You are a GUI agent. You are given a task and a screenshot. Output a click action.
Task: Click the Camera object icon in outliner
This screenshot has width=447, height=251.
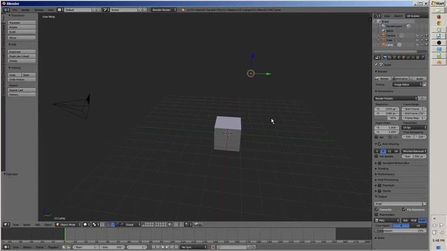coord(383,36)
